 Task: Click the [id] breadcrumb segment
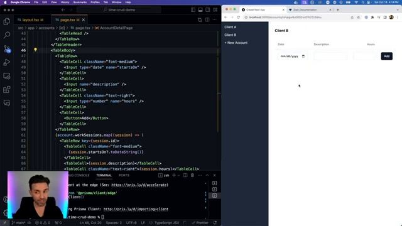coord(62,28)
